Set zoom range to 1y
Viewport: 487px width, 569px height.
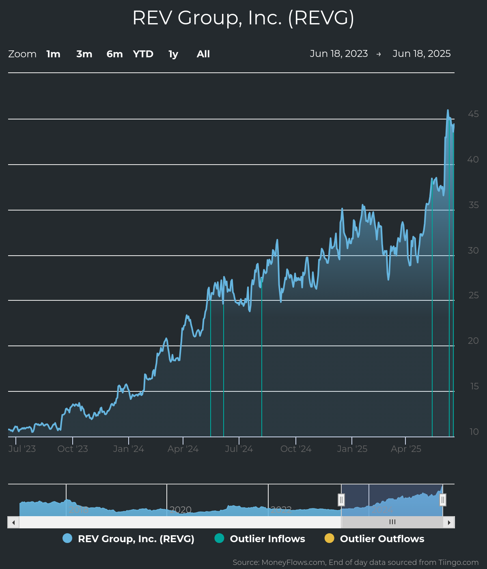click(x=173, y=54)
